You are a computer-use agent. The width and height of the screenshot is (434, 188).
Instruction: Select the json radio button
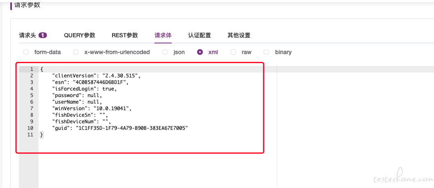[x=165, y=52]
